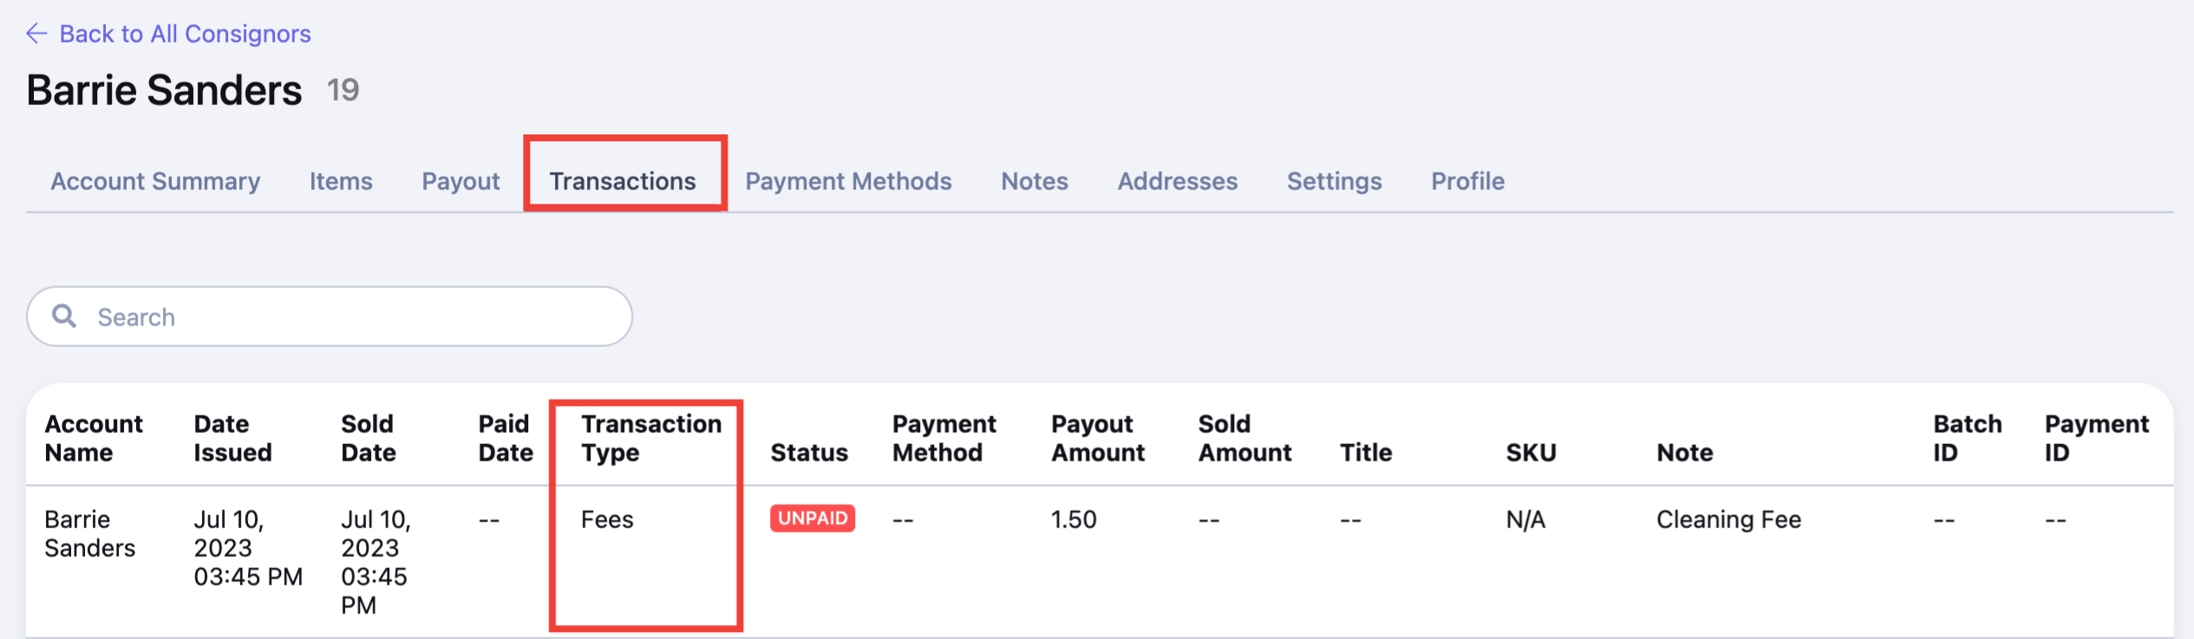Open the Notes tab
Image resolution: width=2194 pixels, height=639 pixels.
point(1035,181)
